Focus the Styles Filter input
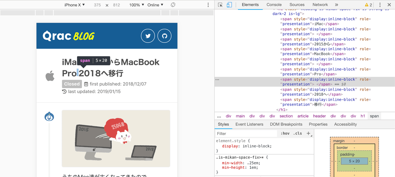Viewport: 395px width, 177px height. [246, 134]
